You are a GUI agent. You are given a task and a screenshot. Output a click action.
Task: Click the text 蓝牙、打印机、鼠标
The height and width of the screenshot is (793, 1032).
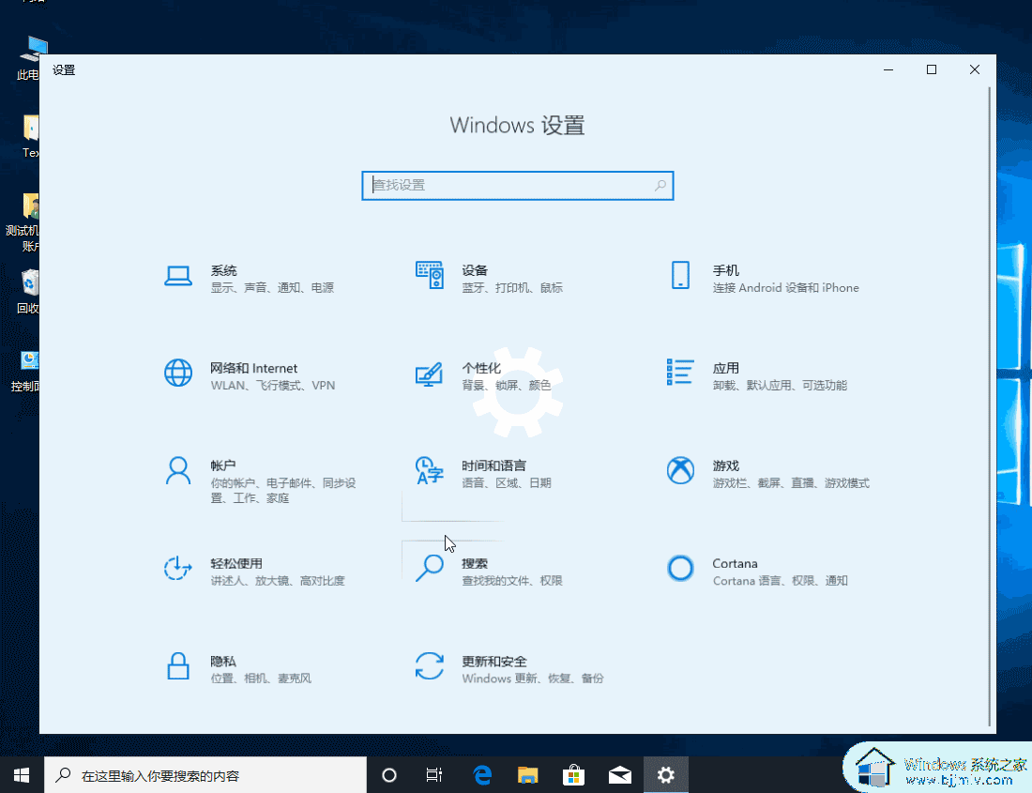pyautogui.click(x=512, y=287)
